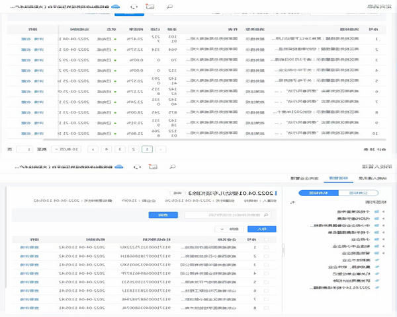Click folder icon of 留抵退税企业
This screenshot has height=317, width=397.
(x=376, y=253)
